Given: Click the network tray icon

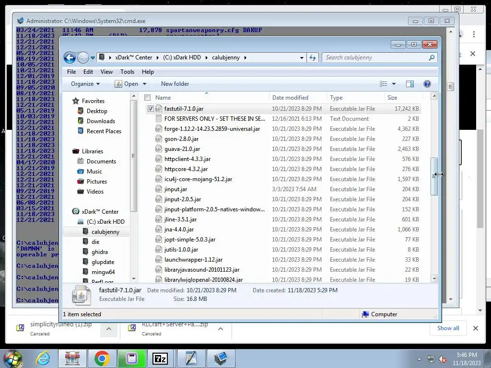Looking at the screenshot, I should point(431,359).
